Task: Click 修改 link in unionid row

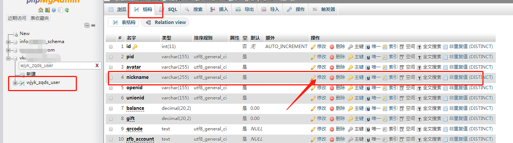Action: (x=322, y=98)
